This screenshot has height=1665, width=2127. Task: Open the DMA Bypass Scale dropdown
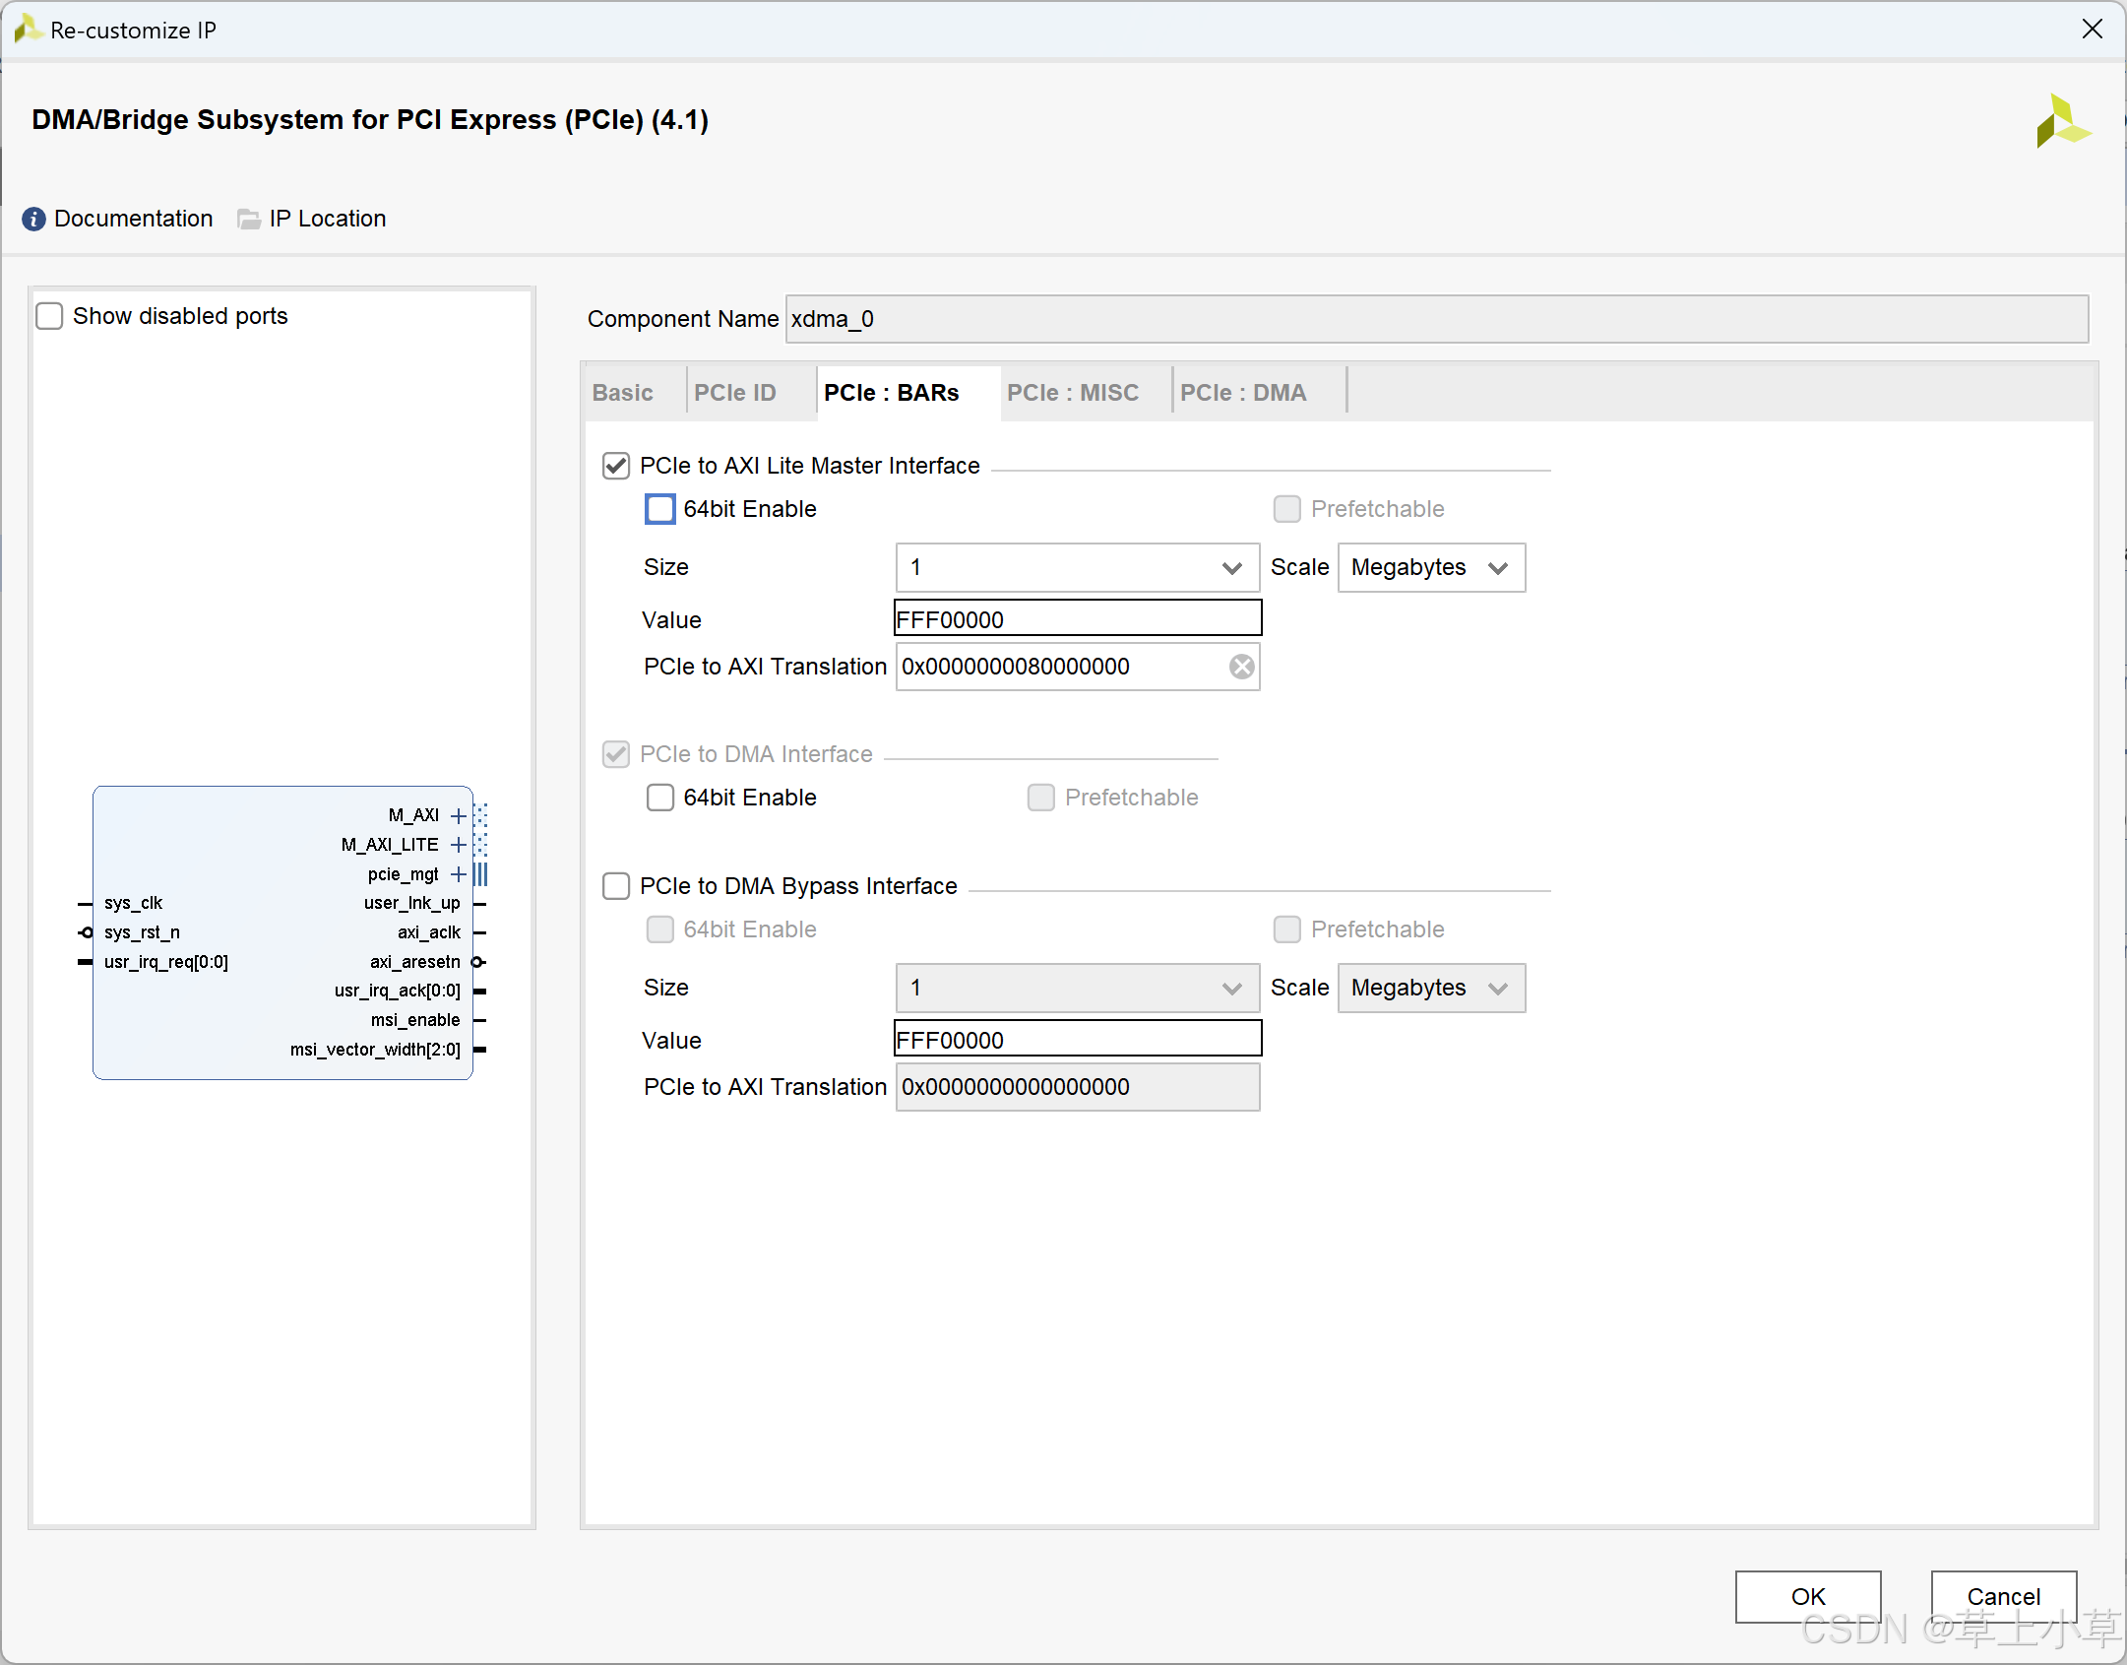click(x=1430, y=988)
